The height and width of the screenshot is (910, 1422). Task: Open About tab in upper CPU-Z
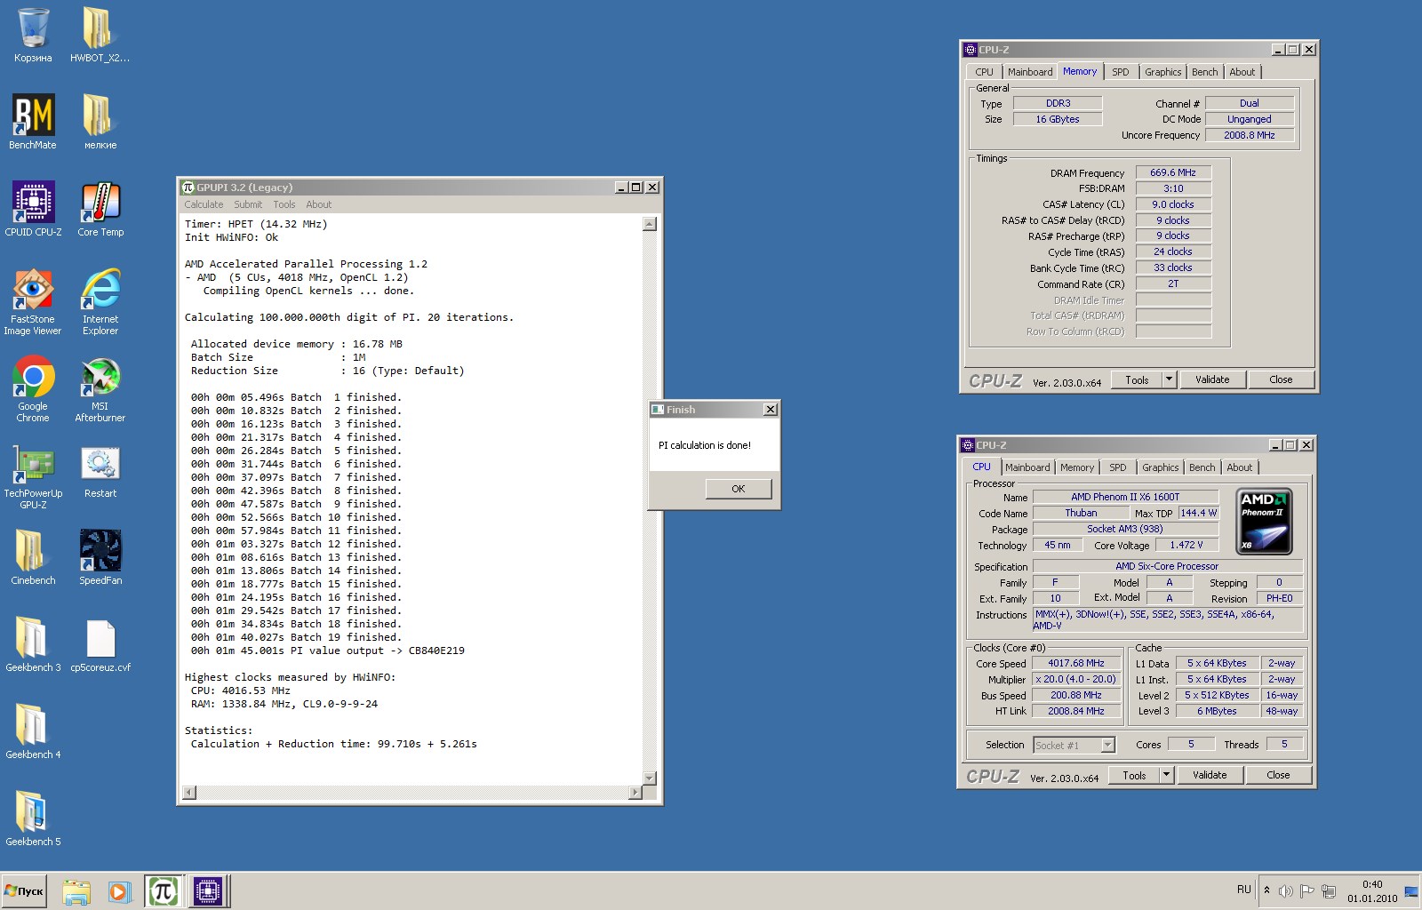pos(1242,72)
